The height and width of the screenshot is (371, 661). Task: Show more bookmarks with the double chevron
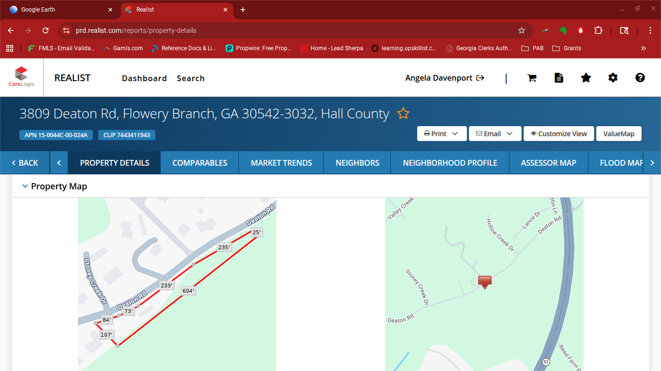point(644,48)
